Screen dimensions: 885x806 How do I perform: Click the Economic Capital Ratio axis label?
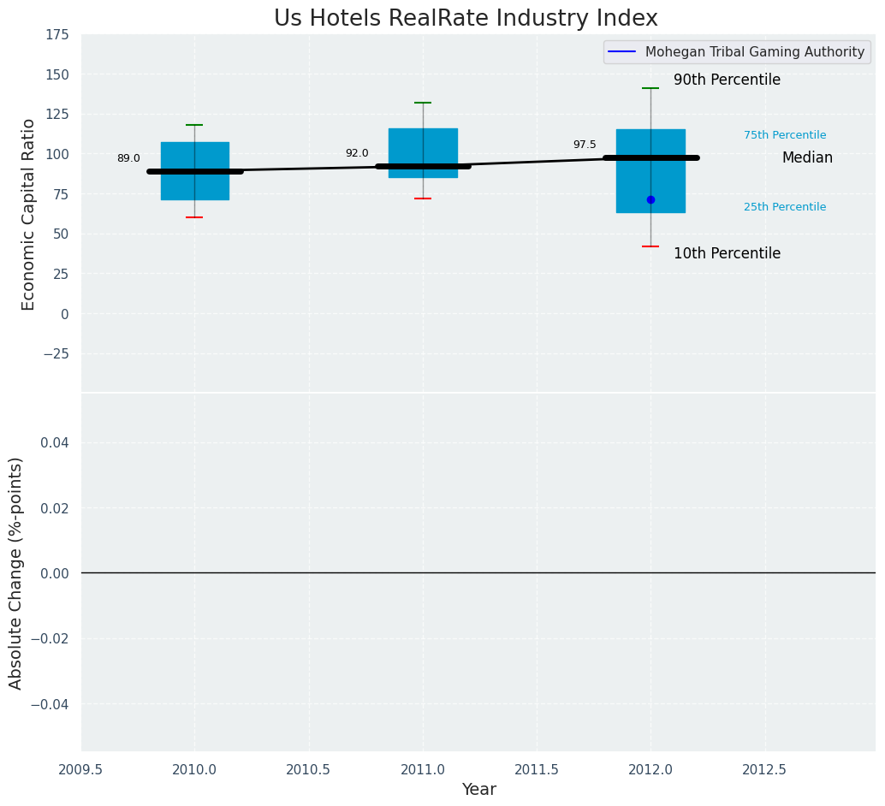point(28,215)
